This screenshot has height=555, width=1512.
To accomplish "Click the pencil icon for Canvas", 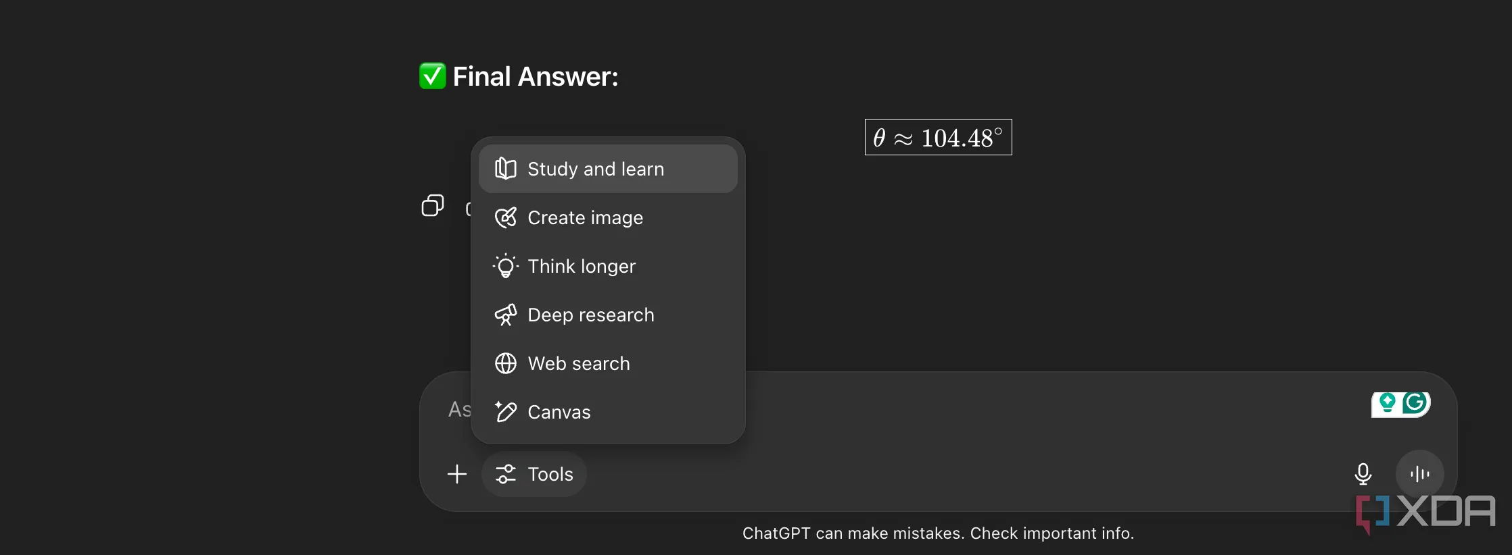I will tap(506, 411).
